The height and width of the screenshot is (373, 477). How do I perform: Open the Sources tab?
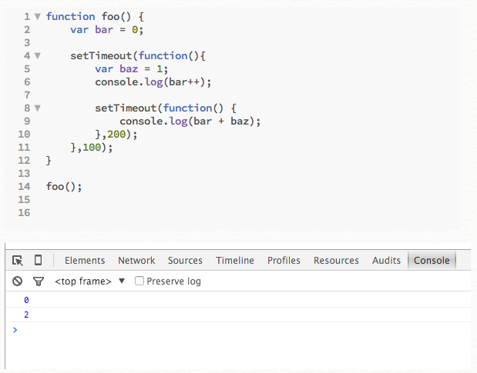coord(185,261)
